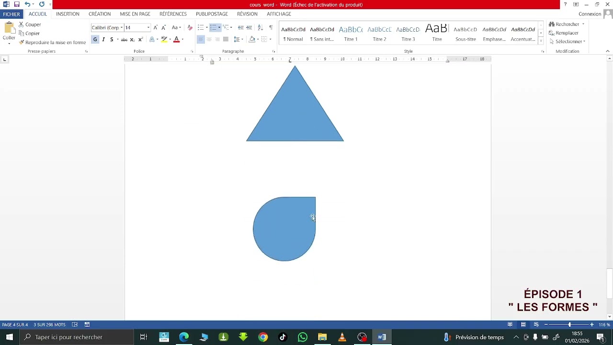
Task: Switch to web layout view in status bar
Action: (536, 324)
